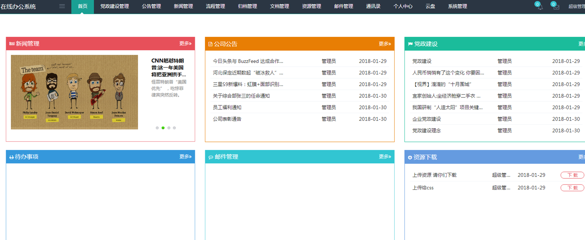Open 河北保定近期数起"破冰救人" announcement

(248, 73)
